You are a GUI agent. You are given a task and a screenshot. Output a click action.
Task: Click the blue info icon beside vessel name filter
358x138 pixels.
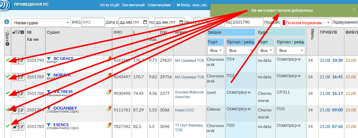(6, 22)
